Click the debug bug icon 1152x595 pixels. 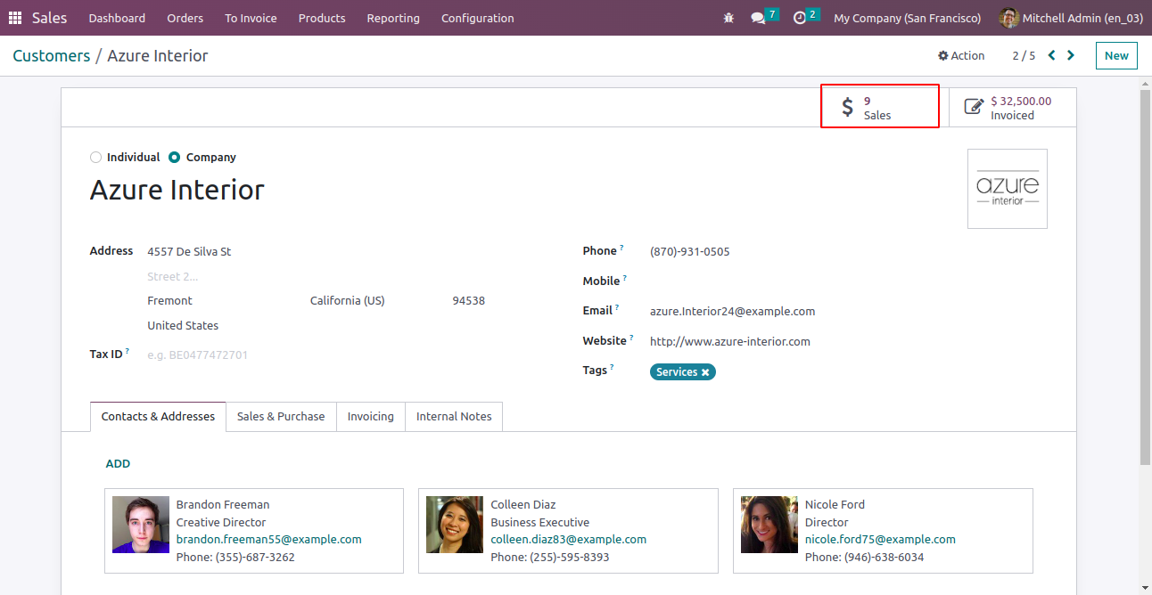coord(728,18)
